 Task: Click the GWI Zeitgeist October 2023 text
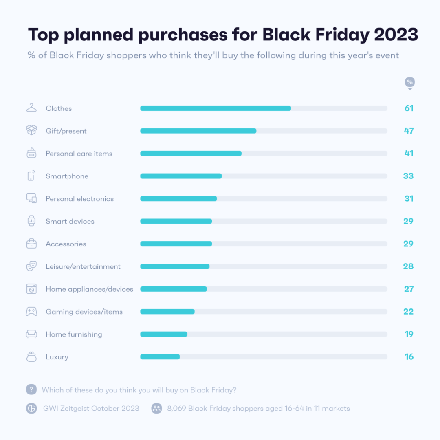pyautogui.click(x=91, y=408)
